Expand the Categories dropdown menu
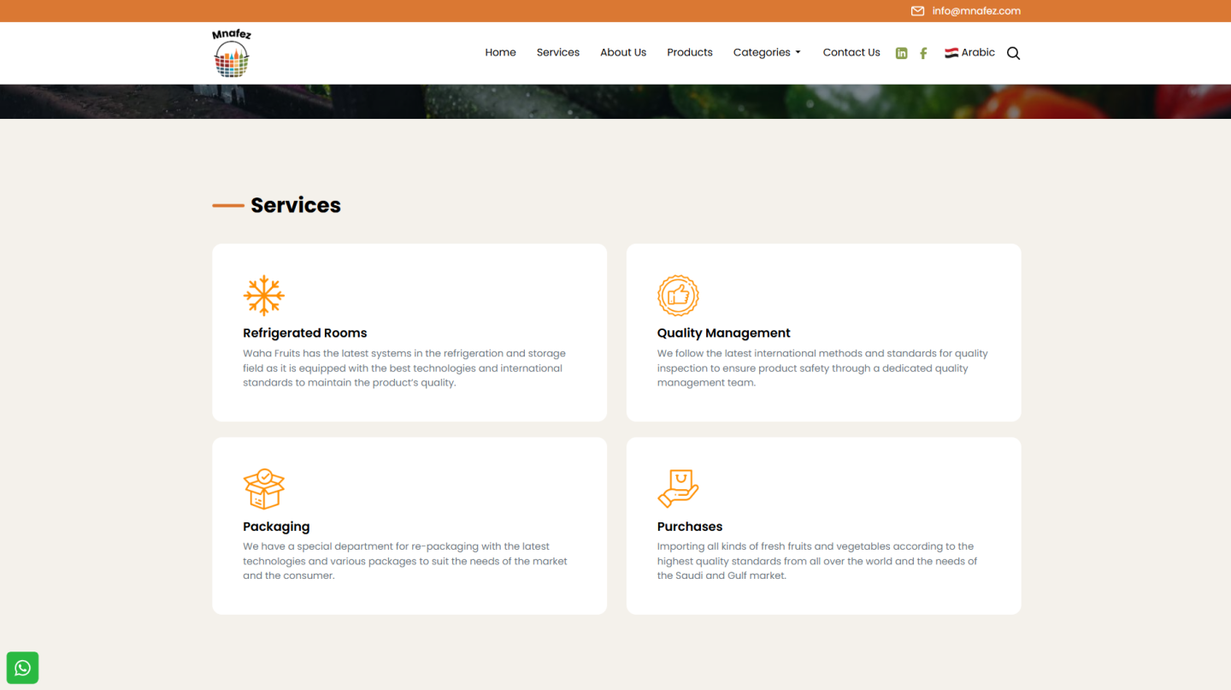1231x690 pixels. (767, 53)
